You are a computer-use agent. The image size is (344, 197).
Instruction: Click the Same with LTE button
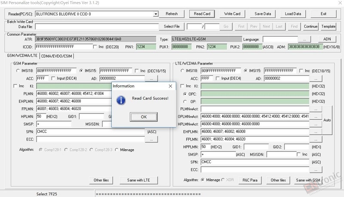[x=138, y=180]
